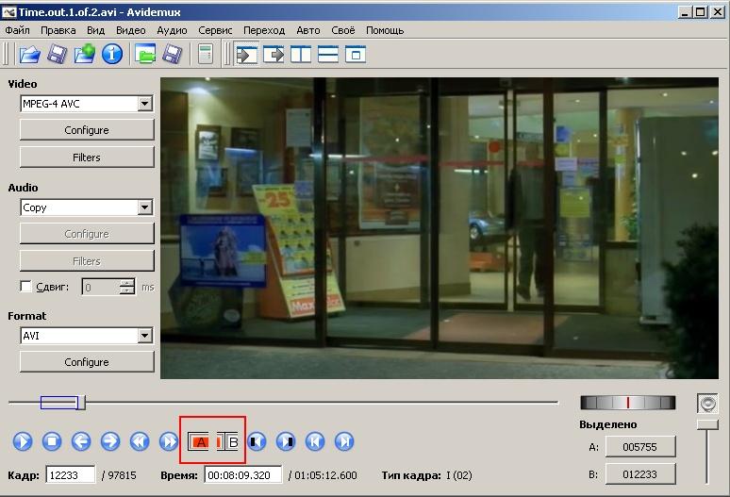Screen dimensions: 730x497
Task: Choose side-by-side preview layout icon
Action: coord(301,55)
